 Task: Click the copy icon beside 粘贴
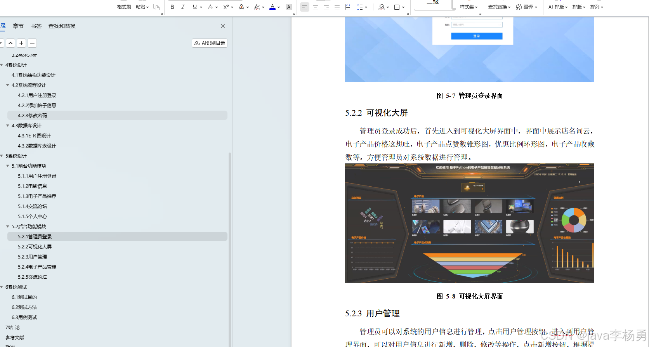click(x=156, y=7)
